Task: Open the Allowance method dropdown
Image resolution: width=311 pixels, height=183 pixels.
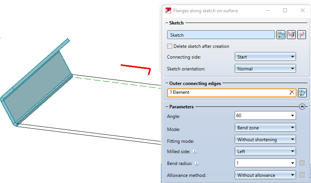Action: click(x=265, y=175)
